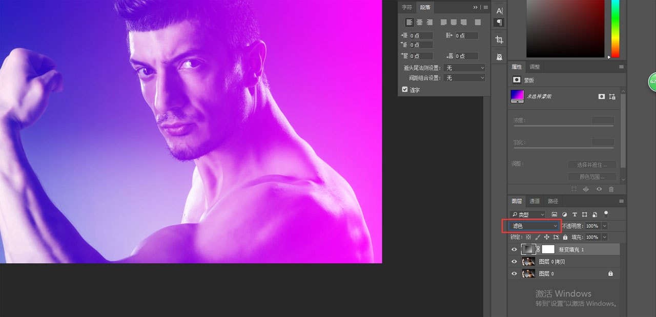Filter layers by pixel layer icon
Screen dimensions: 656x317
click(x=555, y=214)
